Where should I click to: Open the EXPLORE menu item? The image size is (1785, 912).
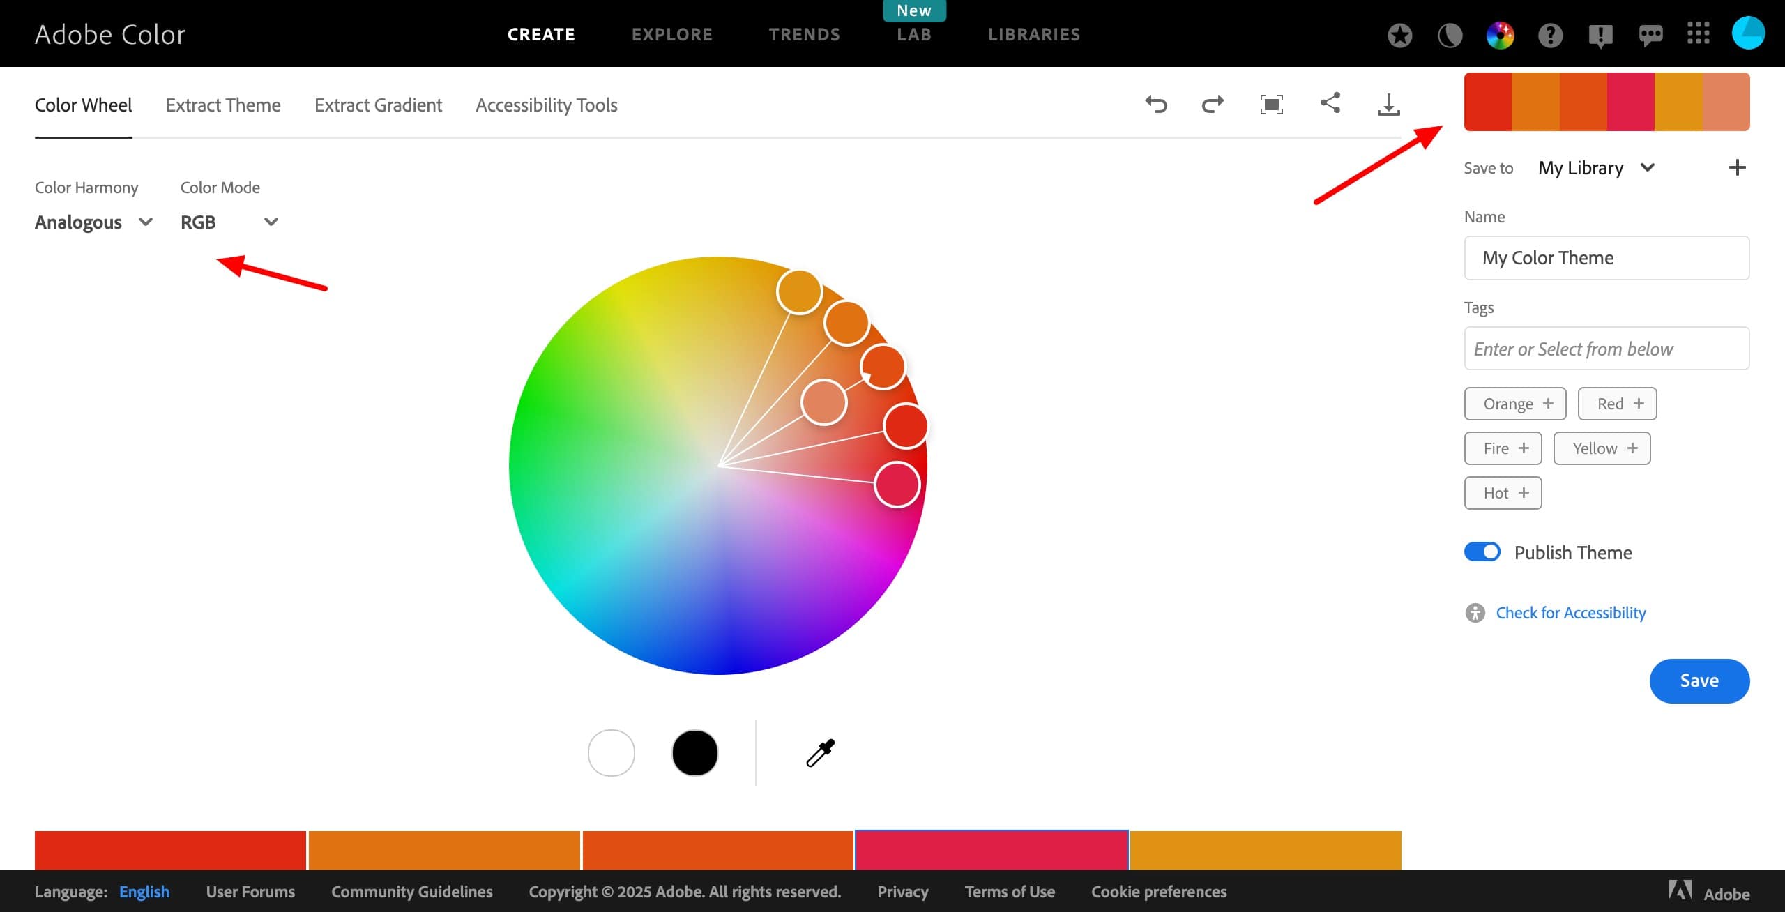click(671, 34)
